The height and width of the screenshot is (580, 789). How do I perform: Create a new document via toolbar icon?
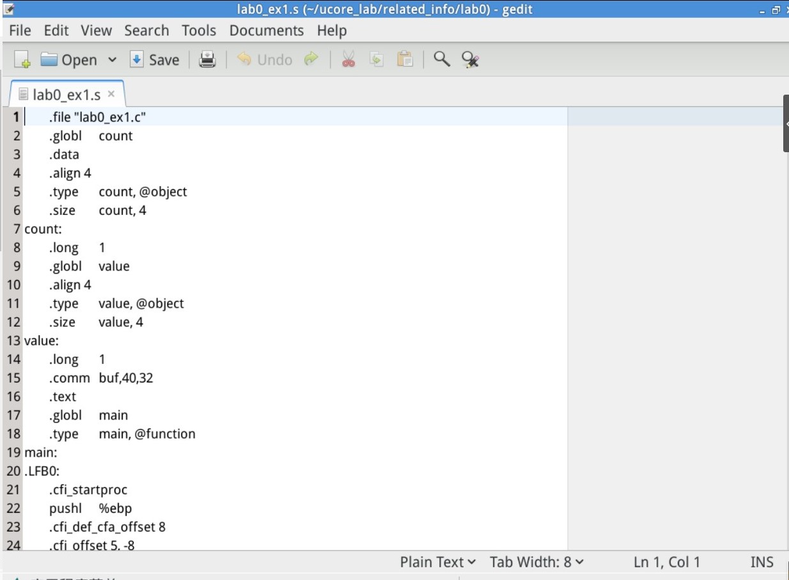[22, 60]
